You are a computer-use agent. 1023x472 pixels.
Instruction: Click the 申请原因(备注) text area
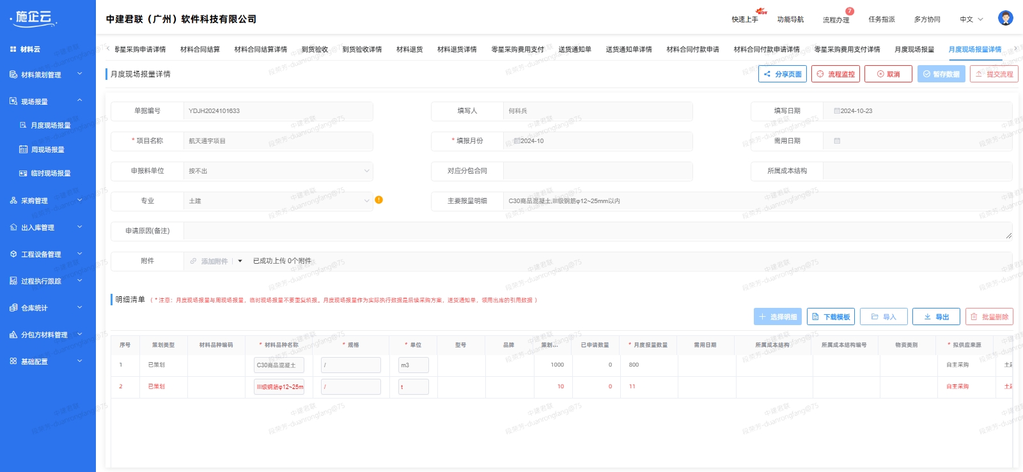tap(598, 231)
